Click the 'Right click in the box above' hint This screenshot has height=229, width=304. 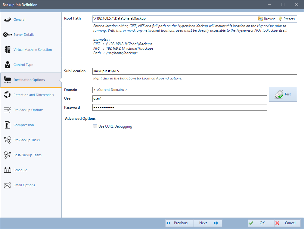[x=138, y=78]
